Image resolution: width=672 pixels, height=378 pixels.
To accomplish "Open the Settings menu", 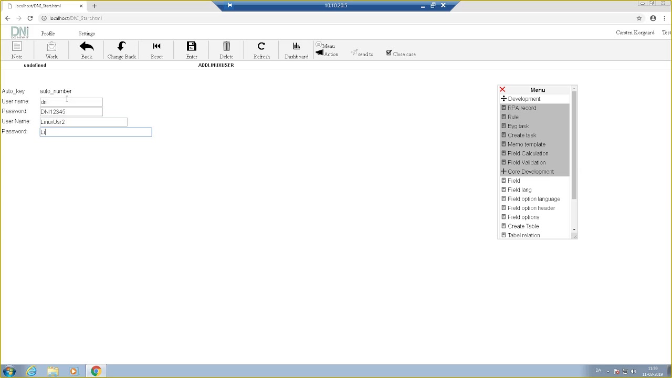I will [x=87, y=34].
